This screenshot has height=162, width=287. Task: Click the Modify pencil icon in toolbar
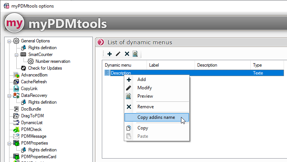point(118,55)
